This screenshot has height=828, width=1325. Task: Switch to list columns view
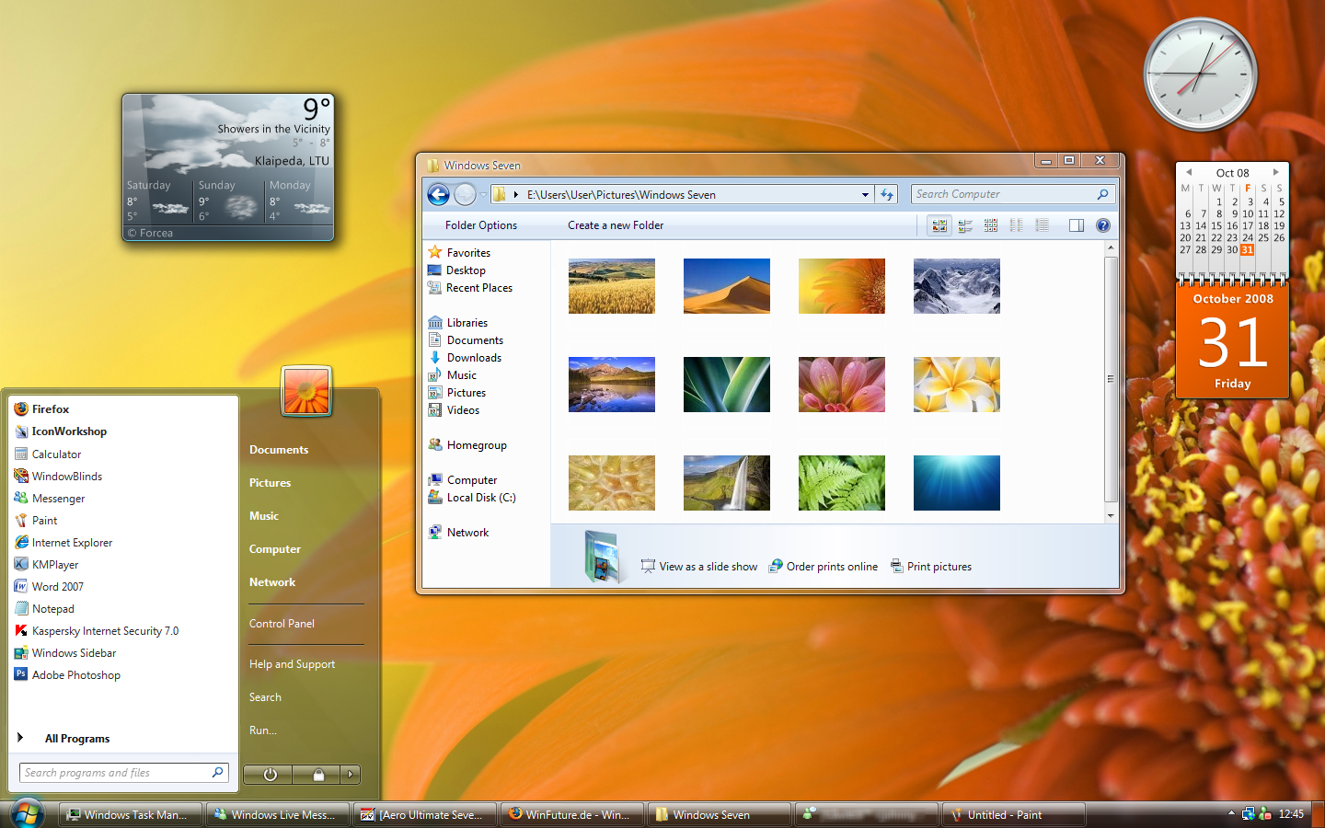pyautogui.click(x=1017, y=225)
